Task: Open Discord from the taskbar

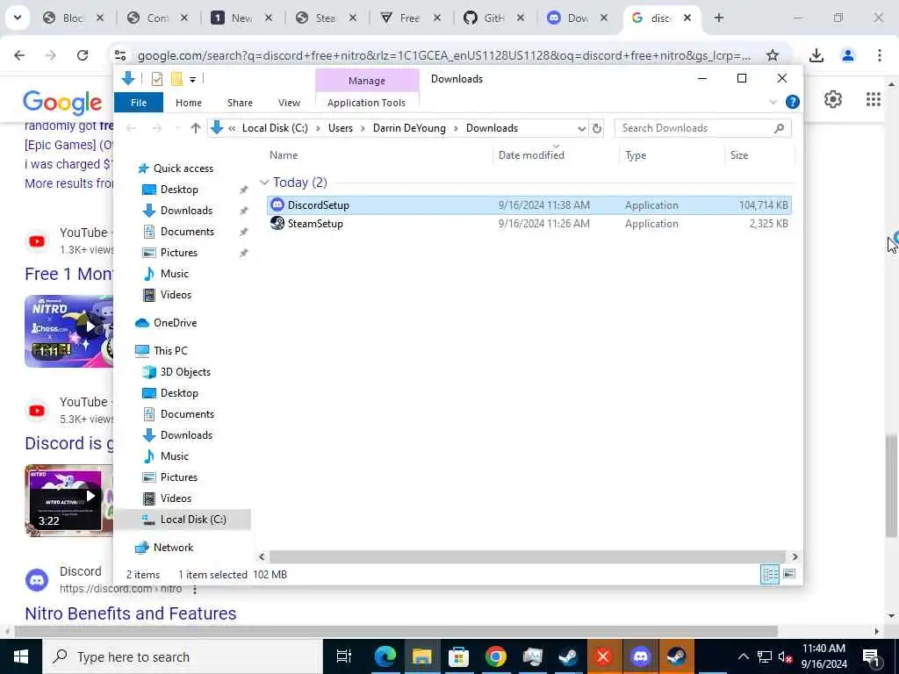Action: (640, 656)
